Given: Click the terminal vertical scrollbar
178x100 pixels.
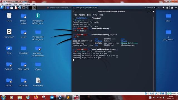Looking at the screenshot, I should pos(154,53).
